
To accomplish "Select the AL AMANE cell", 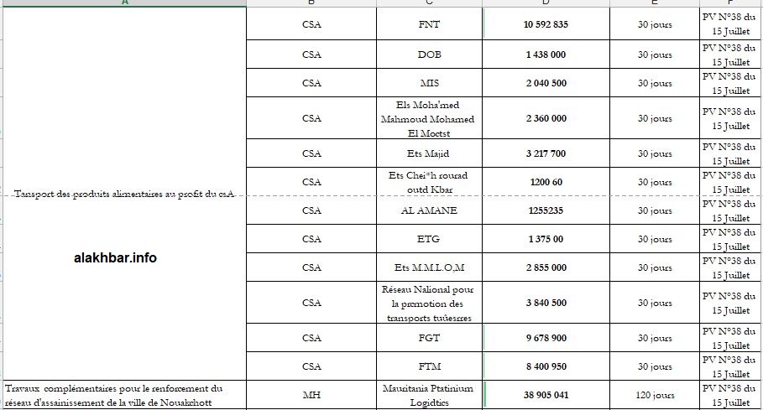I will tap(429, 210).
